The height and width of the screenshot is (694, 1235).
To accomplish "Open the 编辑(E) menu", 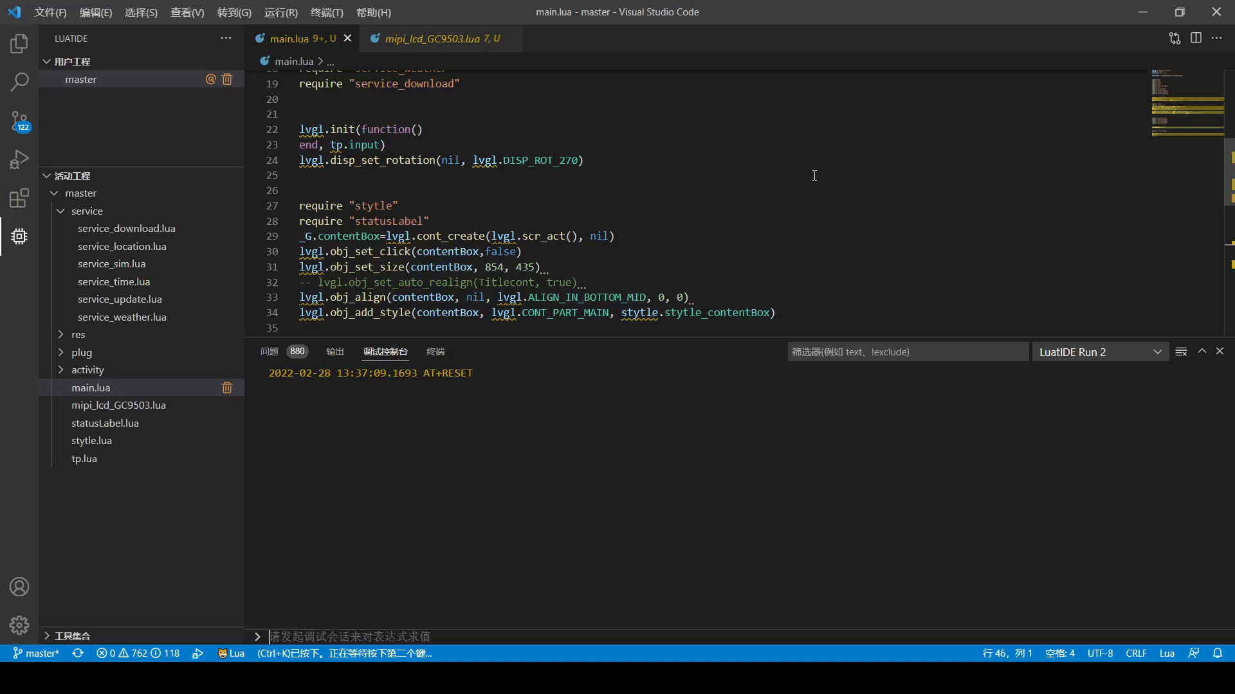I will point(96,12).
